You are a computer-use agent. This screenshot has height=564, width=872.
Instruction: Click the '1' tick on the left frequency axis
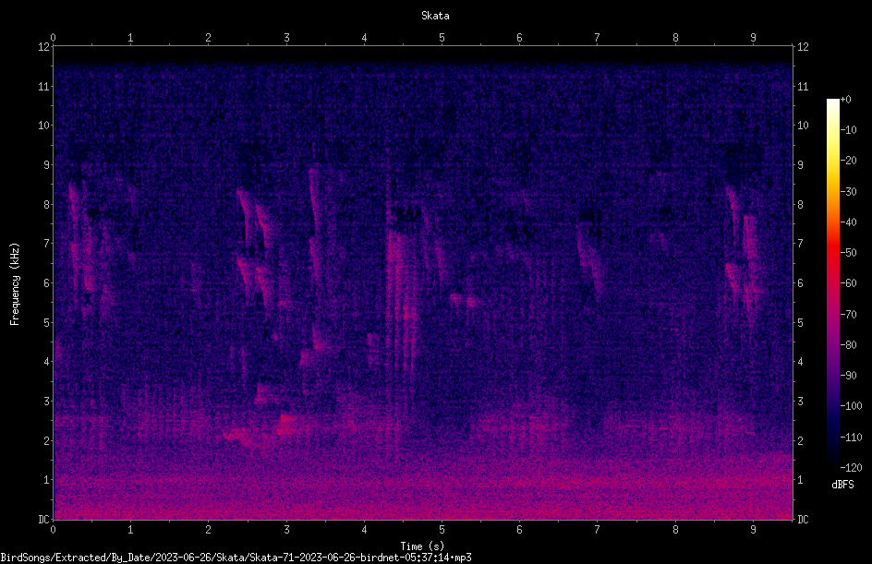46,480
